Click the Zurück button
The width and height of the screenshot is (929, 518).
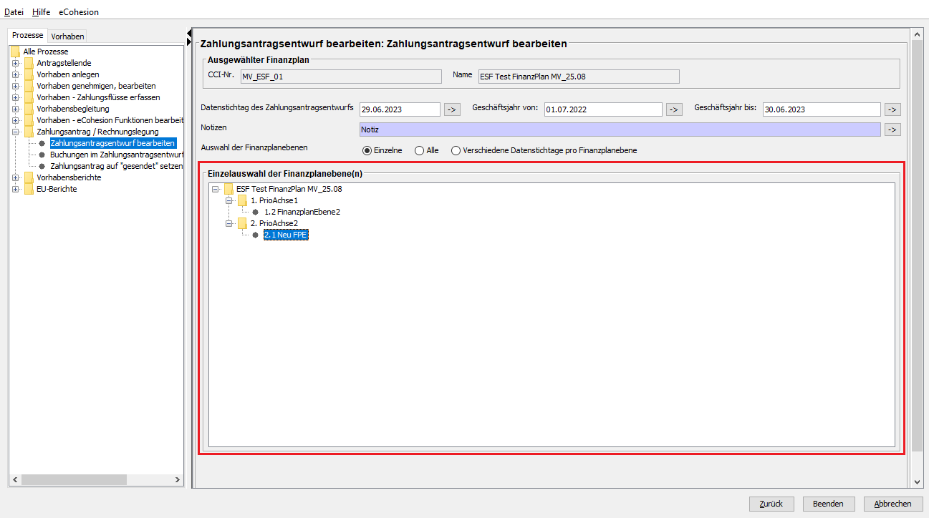coord(771,504)
